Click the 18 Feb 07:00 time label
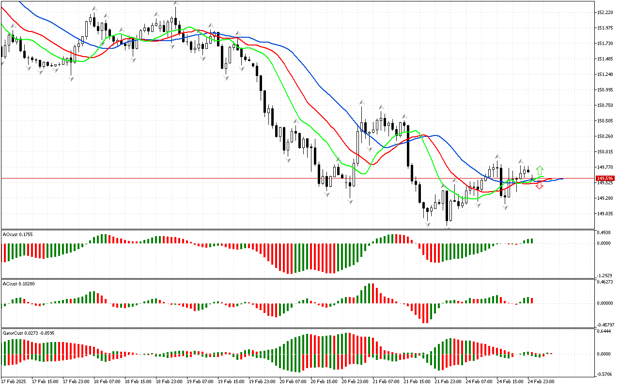The width and height of the screenshot is (620, 387). point(108,382)
